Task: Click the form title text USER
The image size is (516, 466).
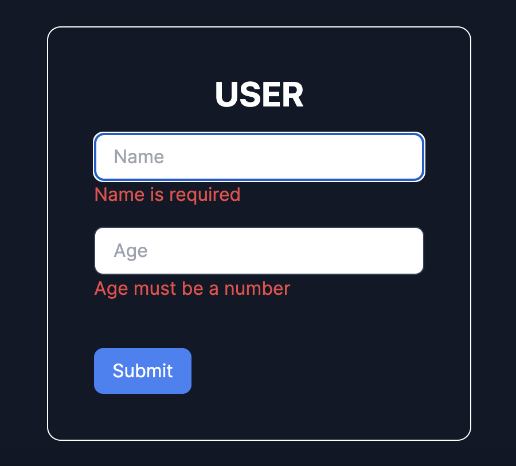Action: [259, 95]
